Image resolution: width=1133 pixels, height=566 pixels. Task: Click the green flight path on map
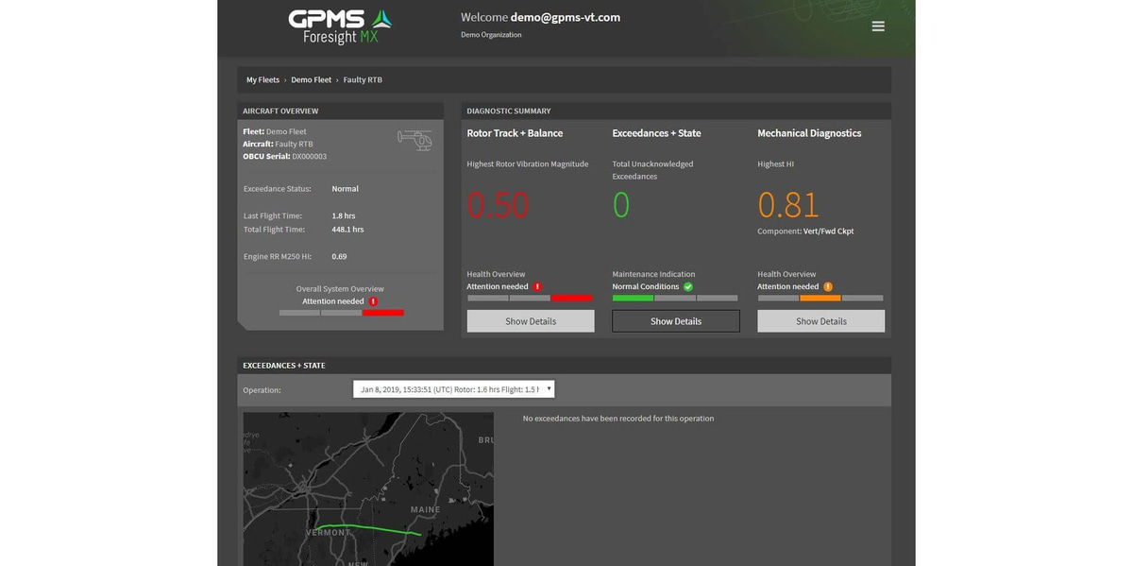pyautogui.click(x=368, y=527)
